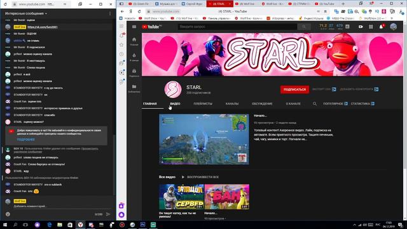Open Photoshop from the taskbar
The image size is (407, 229).
coord(142,225)
